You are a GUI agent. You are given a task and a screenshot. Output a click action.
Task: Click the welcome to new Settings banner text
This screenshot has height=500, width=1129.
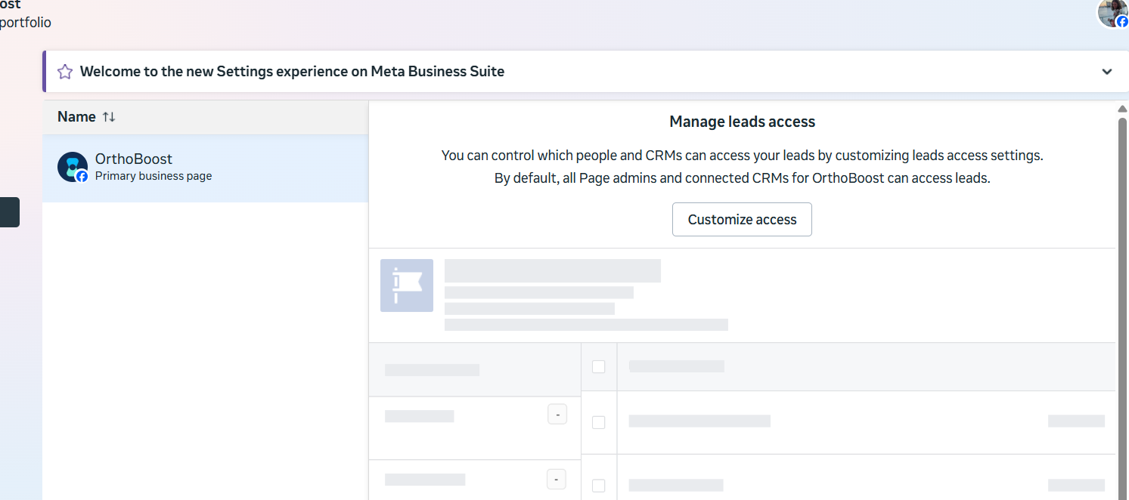tap(292, 72)
